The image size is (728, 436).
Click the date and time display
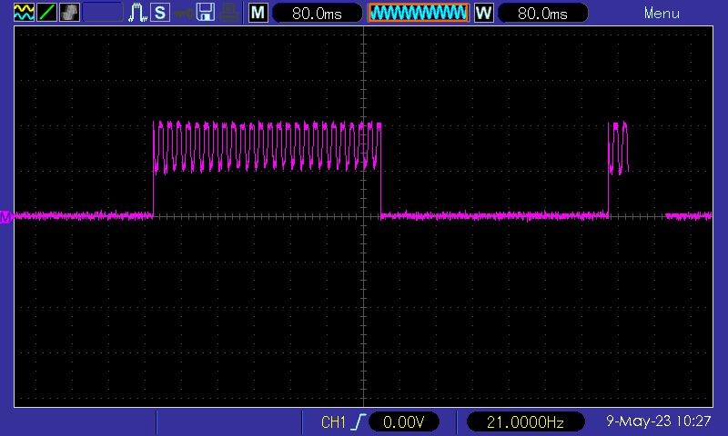658,422
